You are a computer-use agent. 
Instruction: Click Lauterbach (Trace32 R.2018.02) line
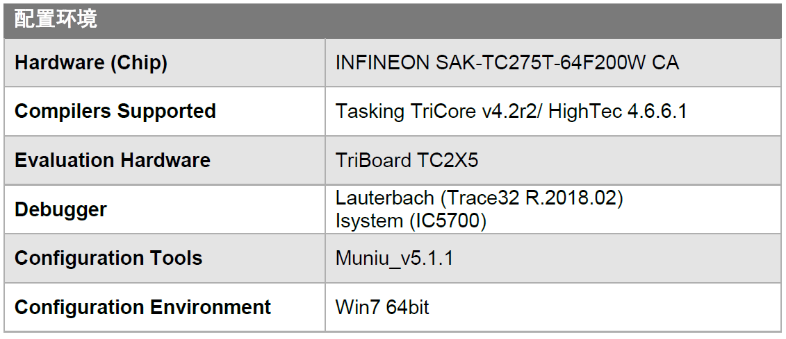tap(480, 198)
